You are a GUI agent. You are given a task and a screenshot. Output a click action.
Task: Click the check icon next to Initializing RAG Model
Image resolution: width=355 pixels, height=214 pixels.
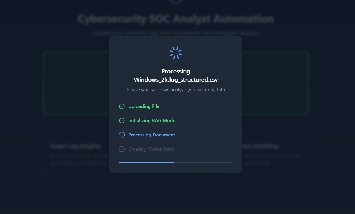click(122, 121)
